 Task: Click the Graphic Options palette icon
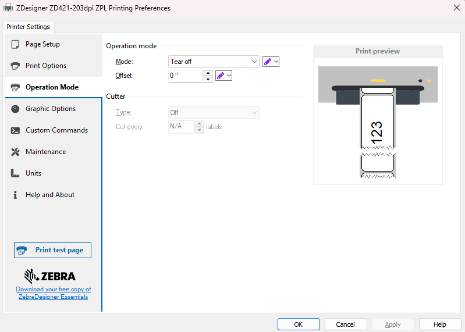point(15,109)
